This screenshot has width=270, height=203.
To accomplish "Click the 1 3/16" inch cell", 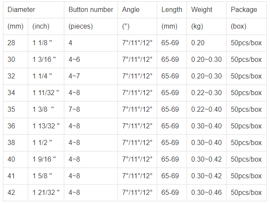I will 46,60.
